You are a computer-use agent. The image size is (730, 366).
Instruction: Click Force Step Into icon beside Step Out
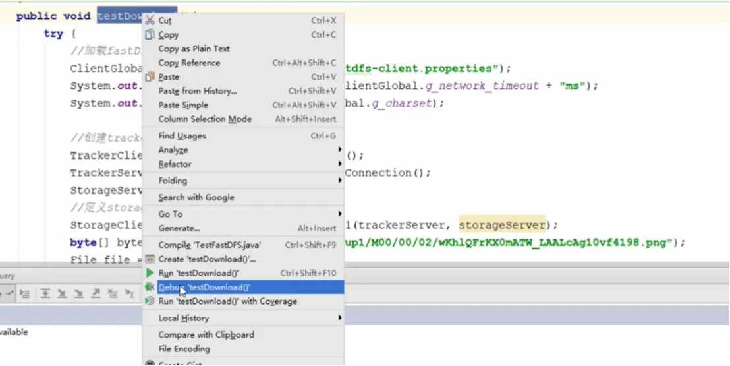(78, 293)
